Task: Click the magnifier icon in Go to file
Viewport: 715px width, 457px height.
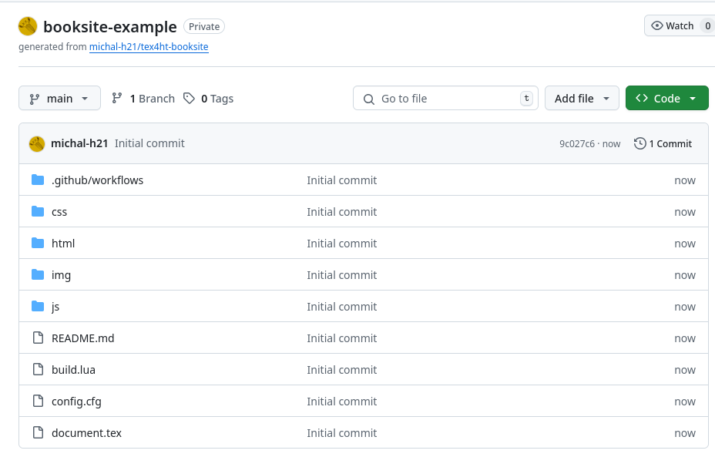Action: [x=369, y=99]
